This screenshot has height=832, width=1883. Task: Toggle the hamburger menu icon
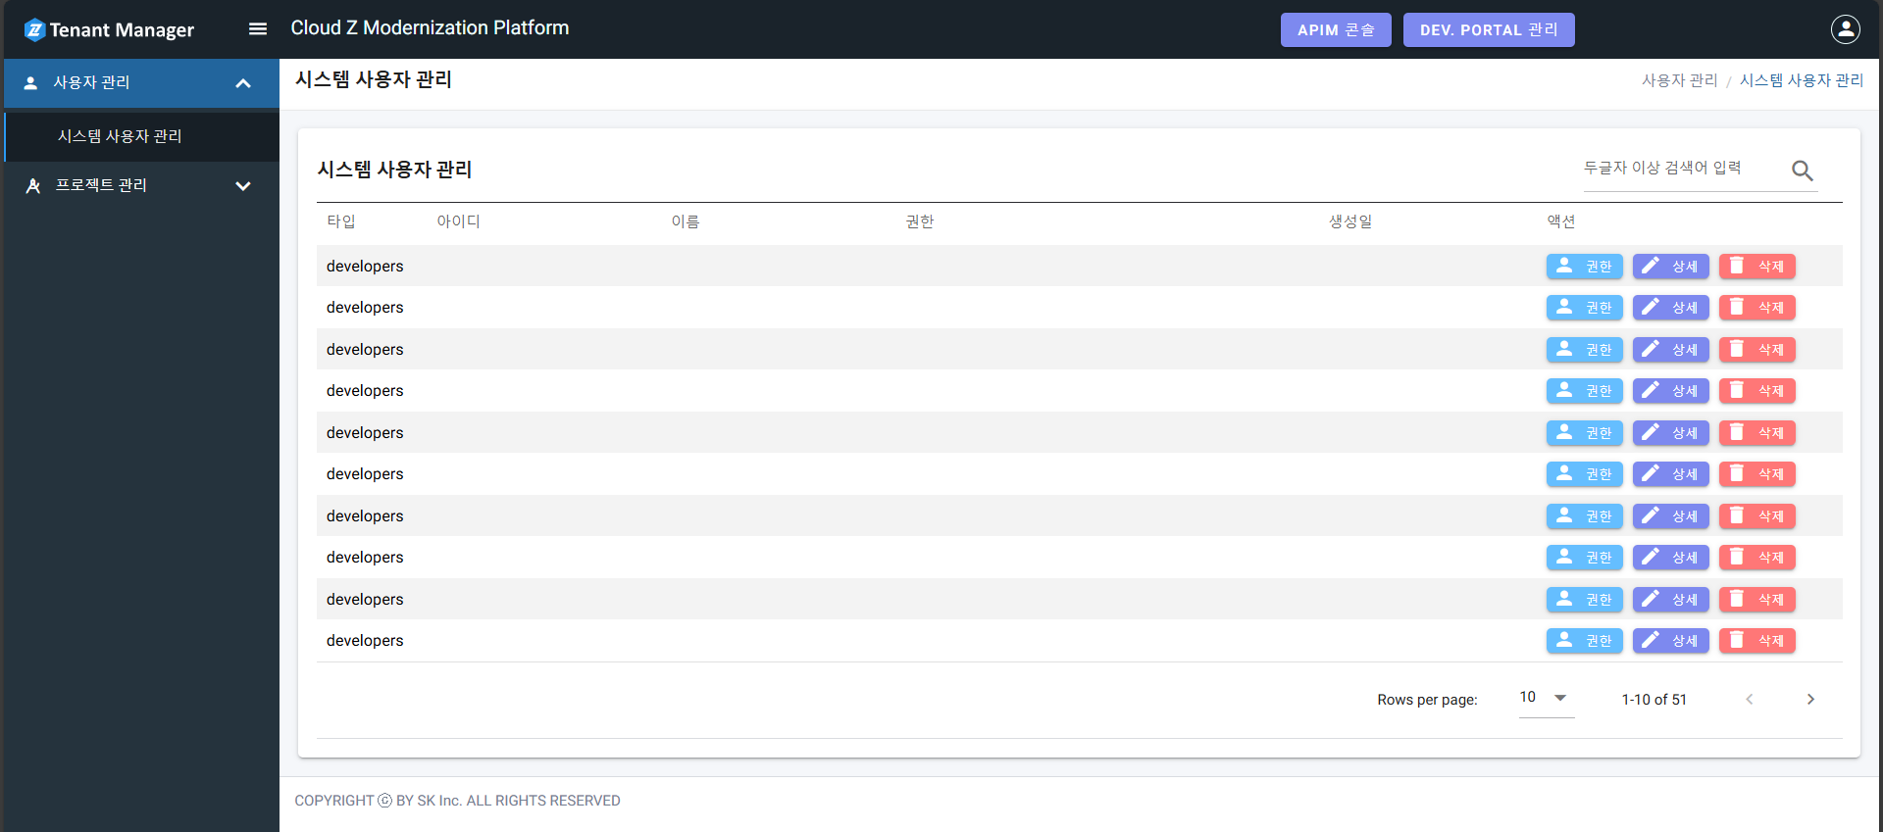point(258,29)
